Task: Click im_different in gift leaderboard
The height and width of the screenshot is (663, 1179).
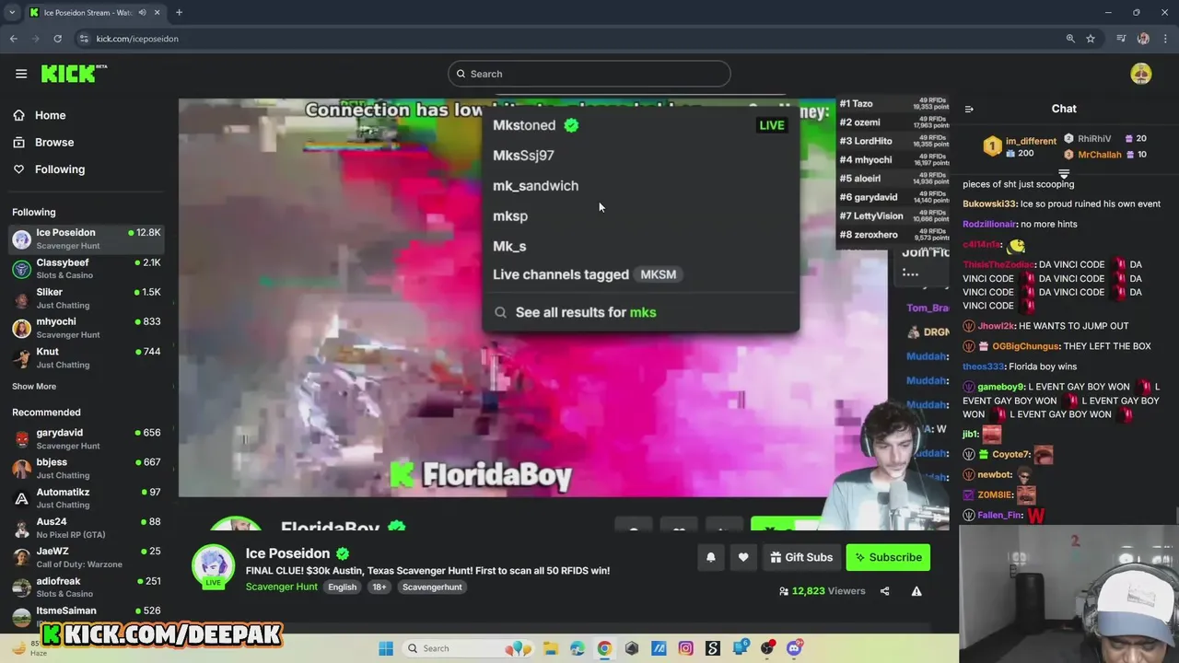Action: coord(1031,141)
